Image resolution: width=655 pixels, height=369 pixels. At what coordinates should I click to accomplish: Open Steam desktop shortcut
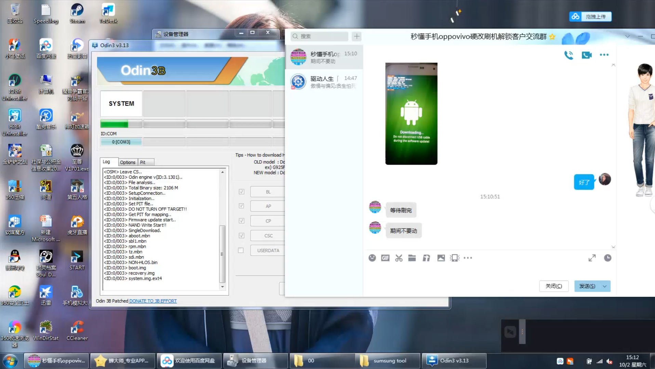(77, 14)
